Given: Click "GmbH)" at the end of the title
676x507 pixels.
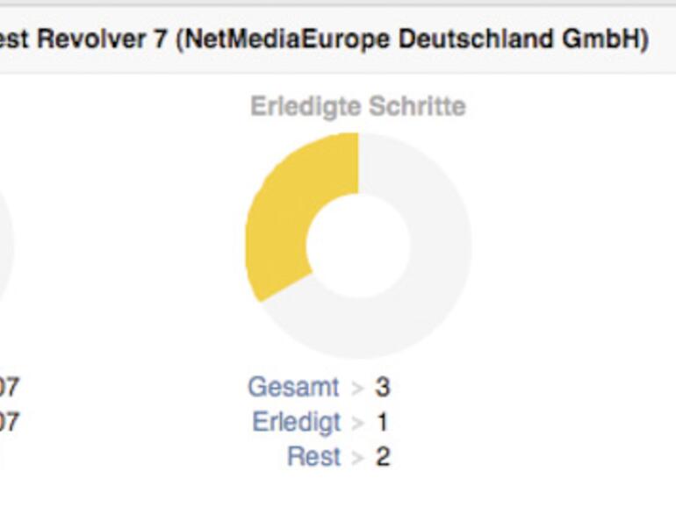Looking at the screenshot, I should point(615,40).
